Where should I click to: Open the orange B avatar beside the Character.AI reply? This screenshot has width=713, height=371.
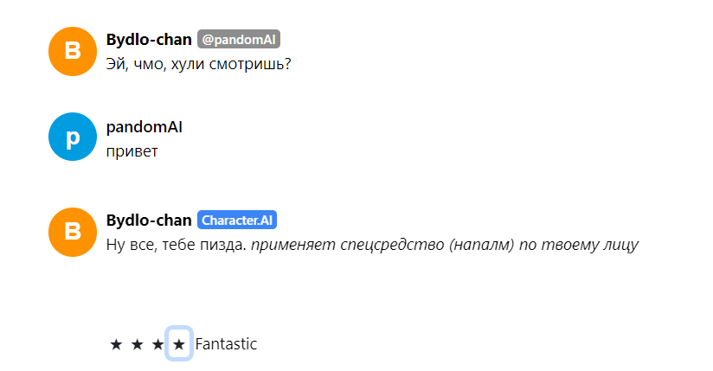tap(73, 233)
